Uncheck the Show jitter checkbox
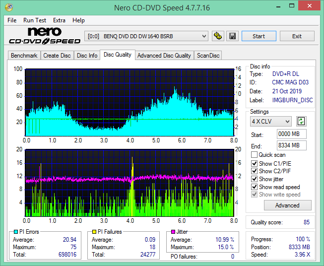The height and width of the screenshot is (266, 324). (254, 179)
